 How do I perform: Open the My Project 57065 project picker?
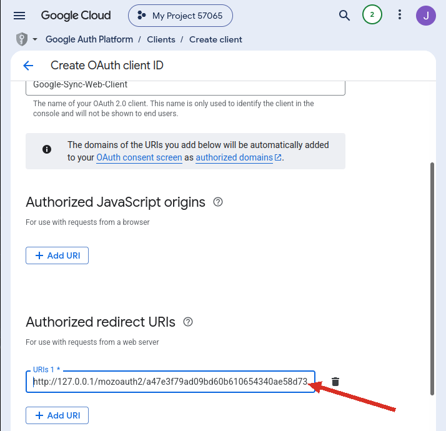tap(181, 16)
